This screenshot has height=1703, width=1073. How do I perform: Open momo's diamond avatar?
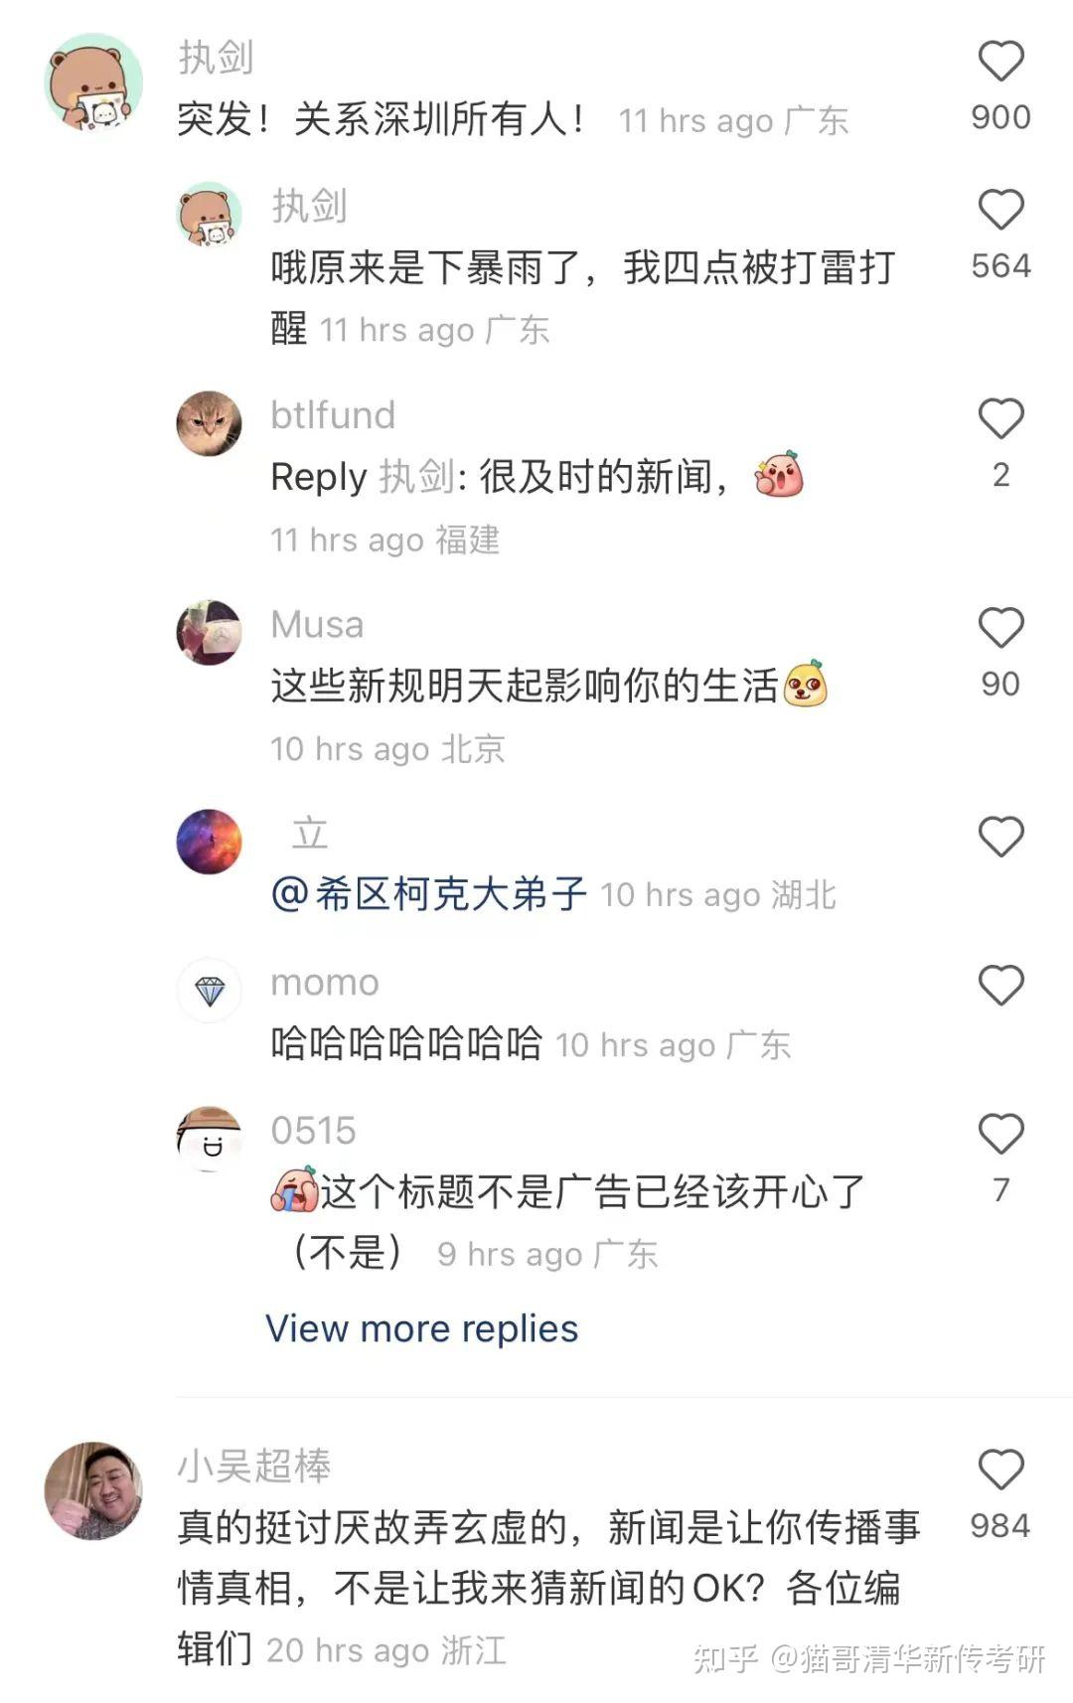pyautogui.click(x=209, y=991)
